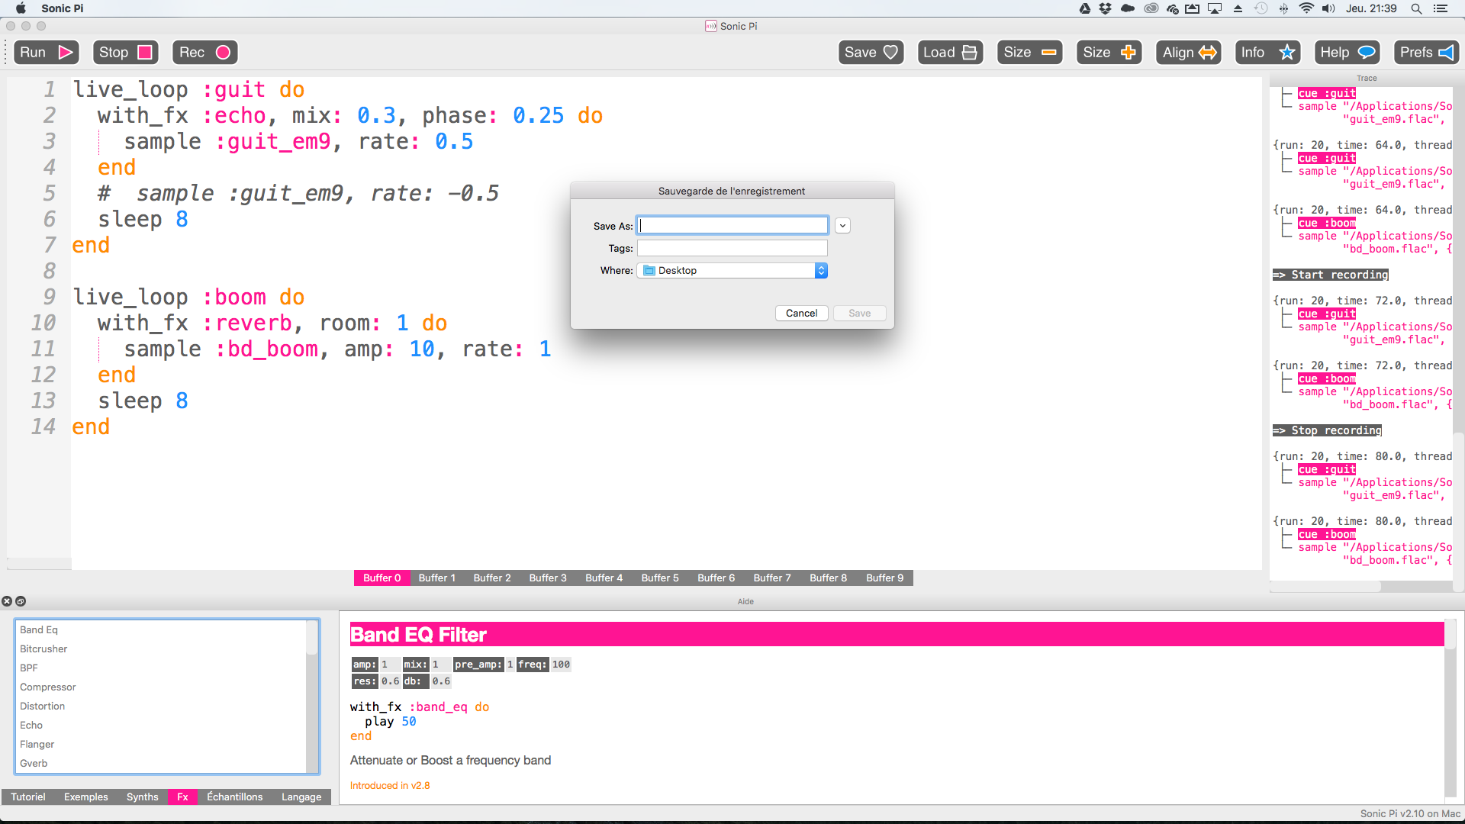Cancel the recording save dialog
Screen dimensions: 1465x824
point(801,313)
